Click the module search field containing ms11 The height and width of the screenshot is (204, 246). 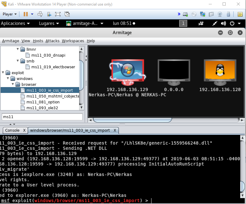[42, 117]
